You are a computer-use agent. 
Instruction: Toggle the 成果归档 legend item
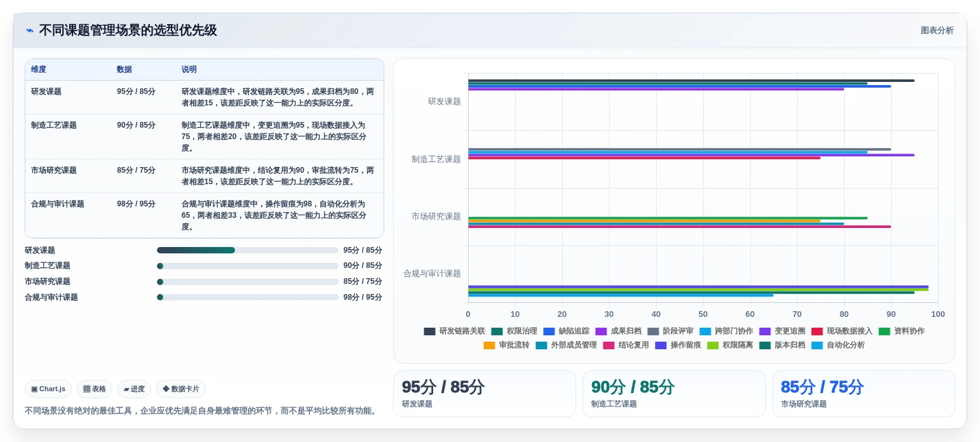[619, 331]
